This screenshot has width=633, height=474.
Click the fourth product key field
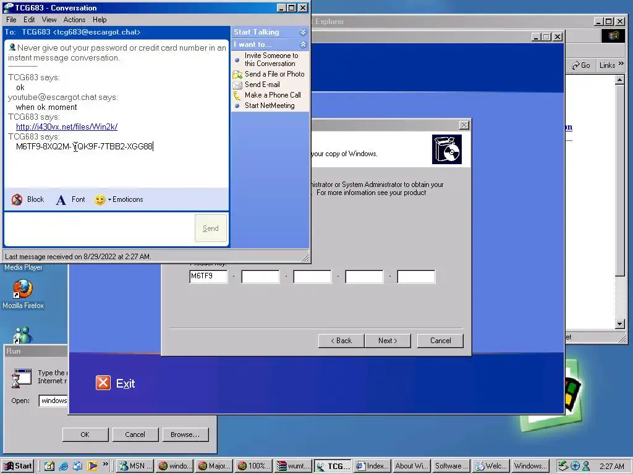click(364, 276)
